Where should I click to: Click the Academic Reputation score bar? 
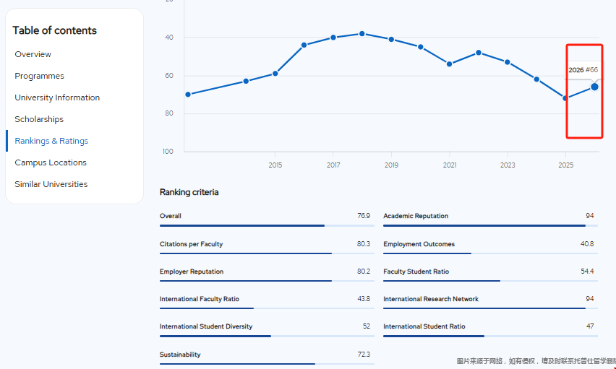pos(490,226)
